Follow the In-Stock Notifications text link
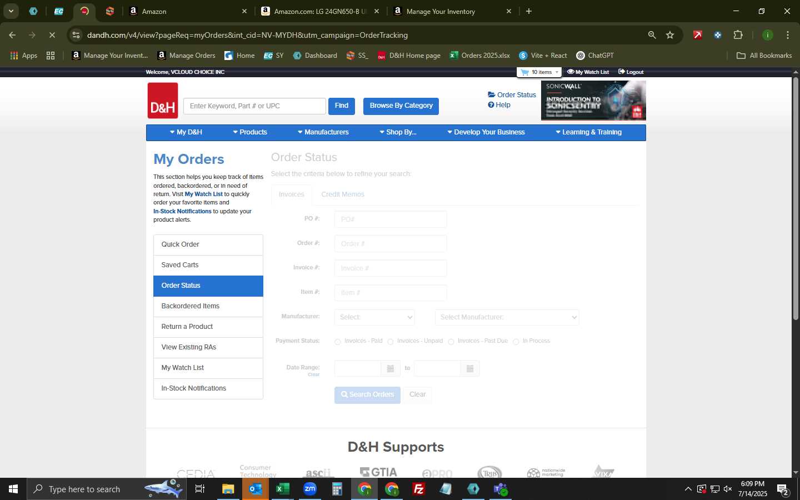 [x=182, y=212]
